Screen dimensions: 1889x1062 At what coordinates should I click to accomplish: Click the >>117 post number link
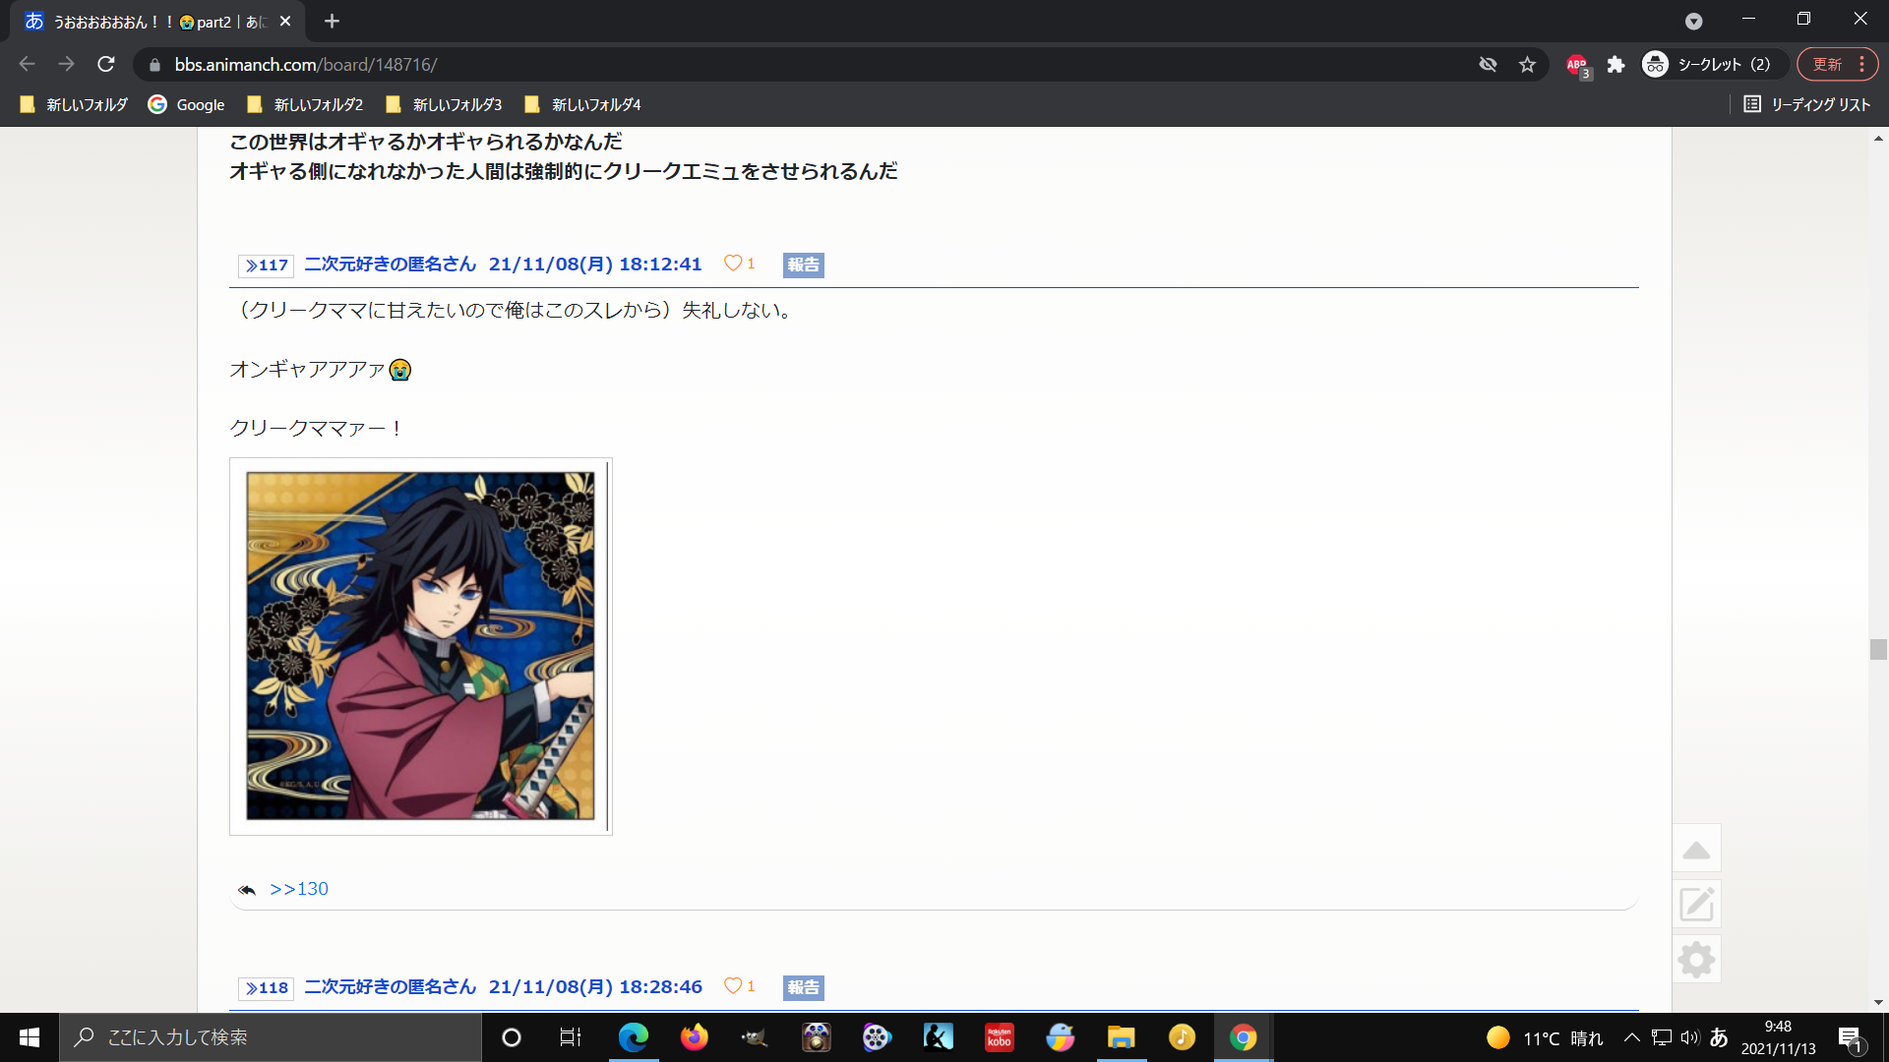point(266,265)
